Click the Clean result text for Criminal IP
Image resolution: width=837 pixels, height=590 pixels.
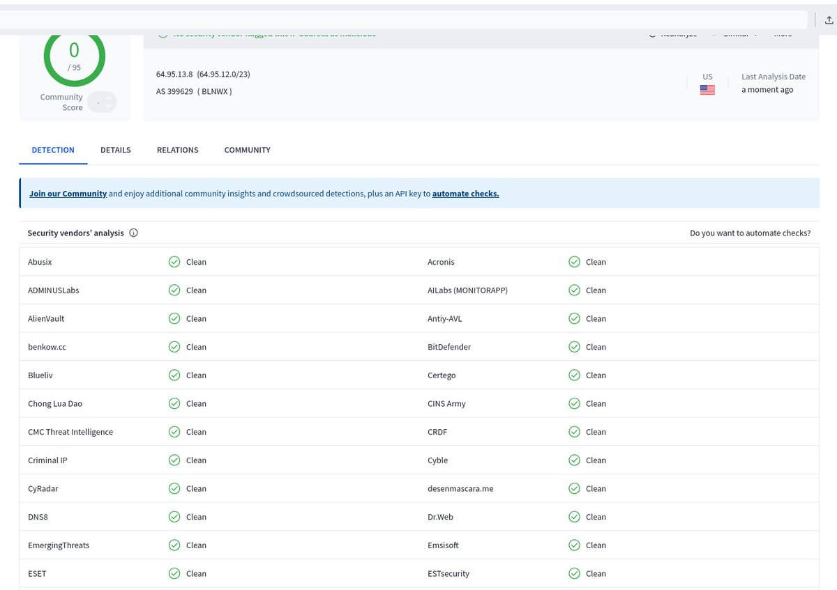[x=196, y=460]
